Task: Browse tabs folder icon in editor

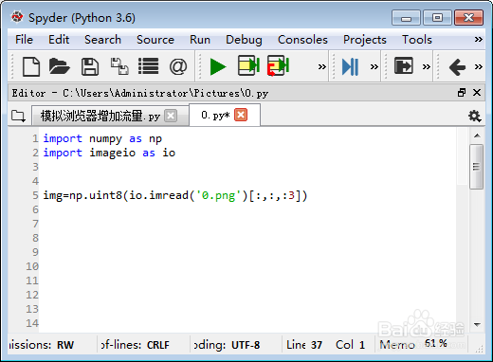Action: pos(18,116)
